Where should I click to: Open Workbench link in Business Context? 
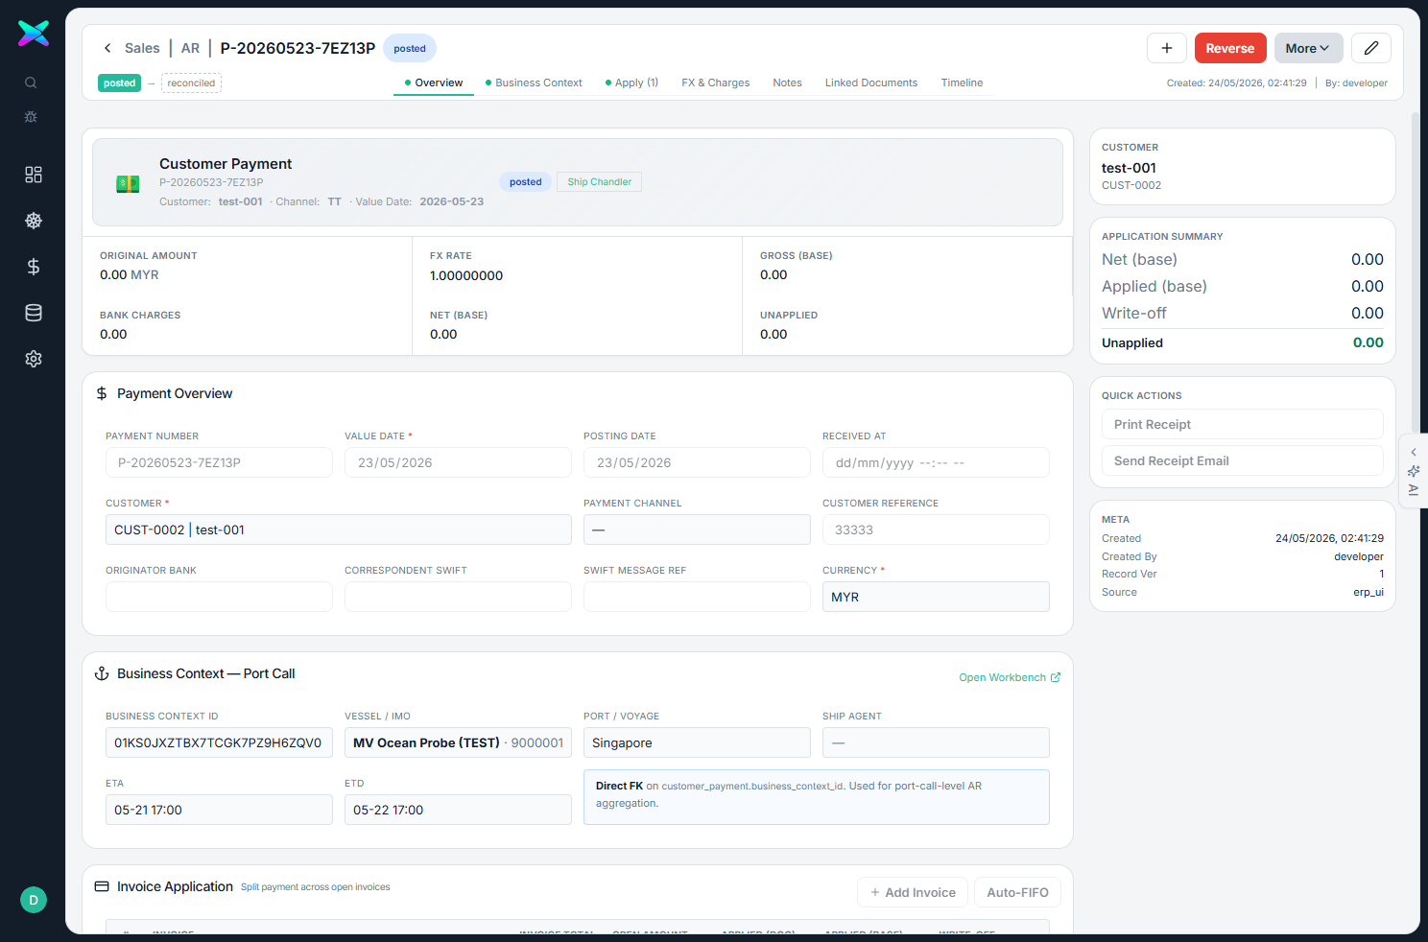(x=1010, y=677)
